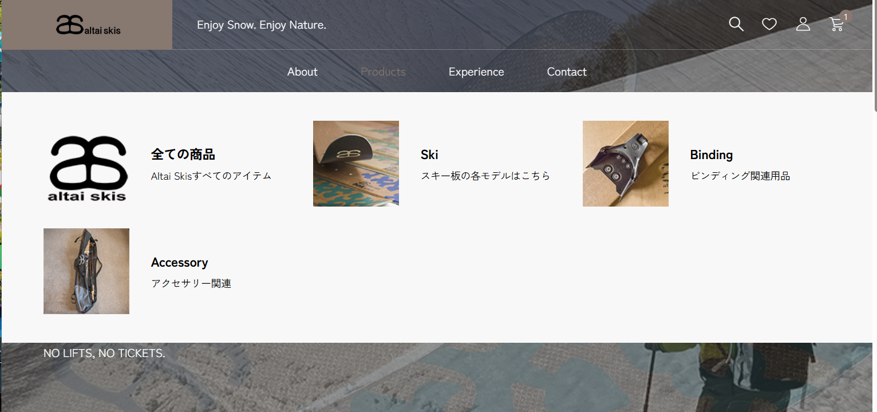This screenshot has width=877, height=412.
Task: Open the About menu
Action: (302, 72)
